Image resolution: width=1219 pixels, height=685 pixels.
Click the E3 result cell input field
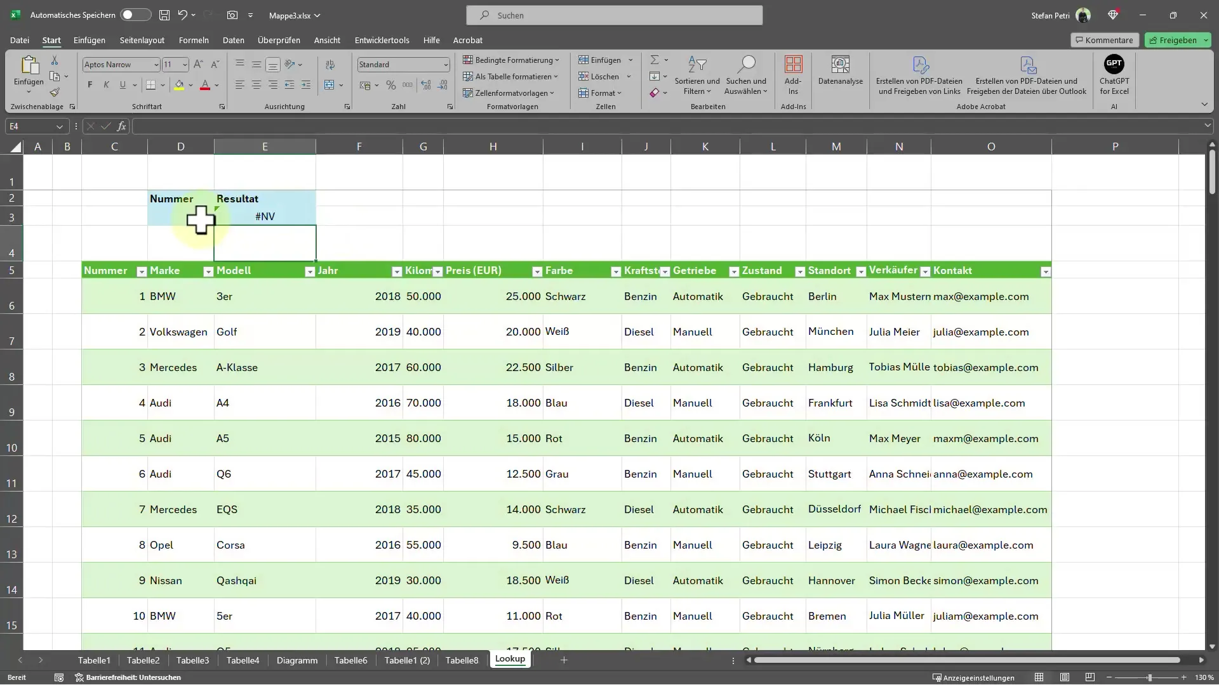265,216
